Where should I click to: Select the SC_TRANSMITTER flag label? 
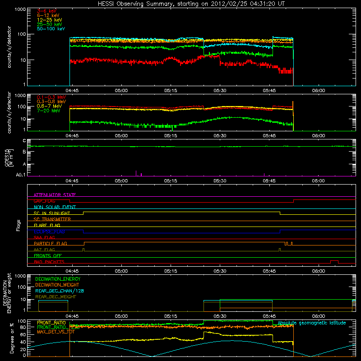[x=52, y=219]
